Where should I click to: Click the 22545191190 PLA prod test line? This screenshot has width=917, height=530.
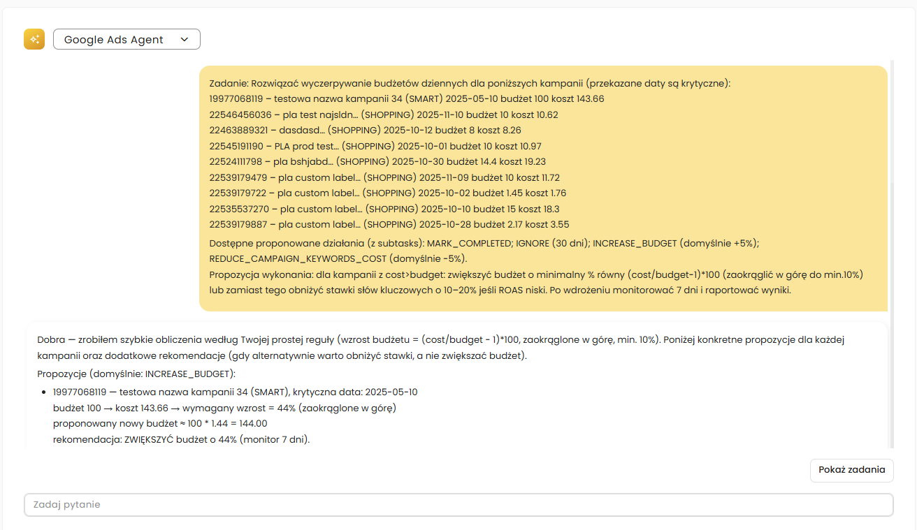pyautogui.click(x=375, y=146)
